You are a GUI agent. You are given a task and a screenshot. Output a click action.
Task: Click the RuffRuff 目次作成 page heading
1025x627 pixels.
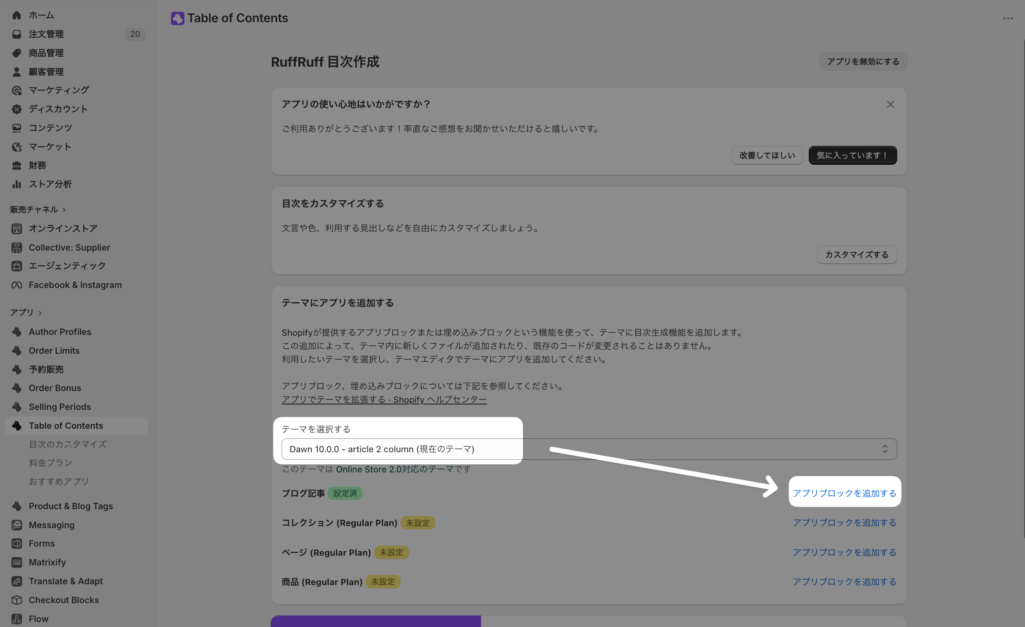325,62
